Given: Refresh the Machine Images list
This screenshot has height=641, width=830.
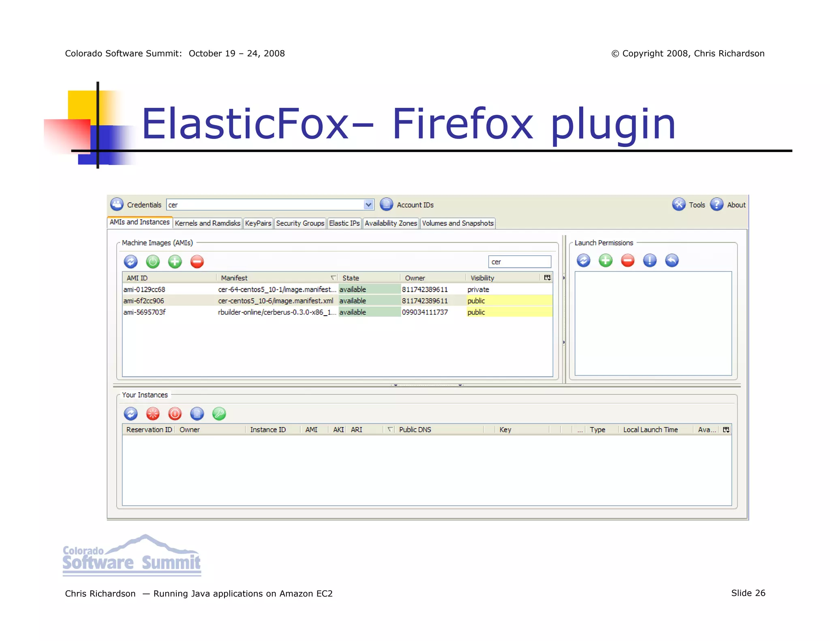Looking at the screenshot, I should click(130, 262).
